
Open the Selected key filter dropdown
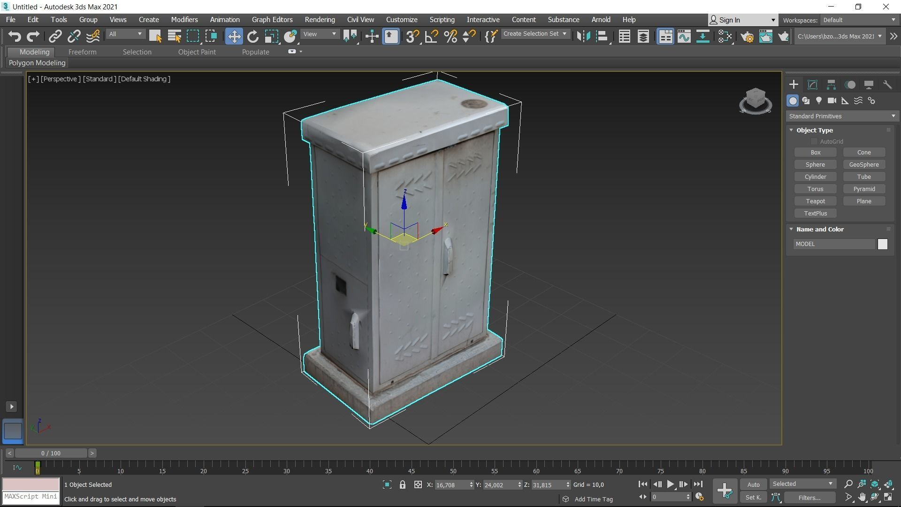click(x=802, y=484)
